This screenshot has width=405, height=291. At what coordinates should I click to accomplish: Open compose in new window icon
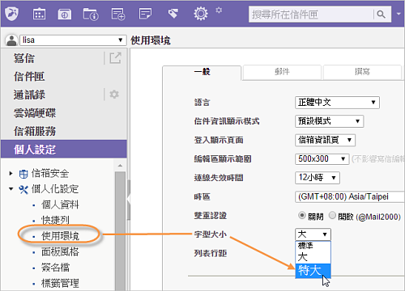click(x=115, y=57)
